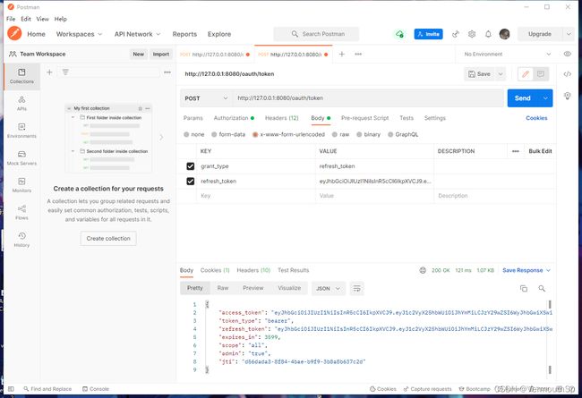Click the Search Postman field
582x398 pixels.
316,34
